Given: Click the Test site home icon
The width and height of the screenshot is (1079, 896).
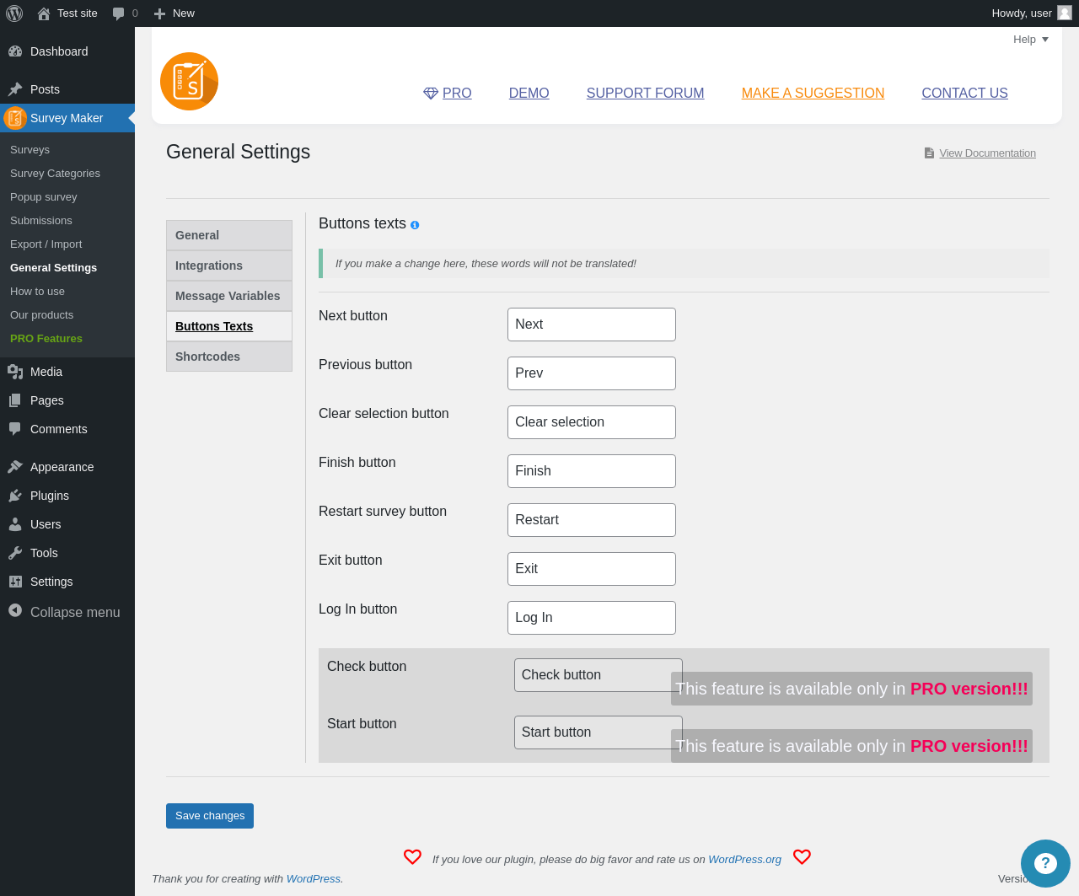Looking at the screenshot, I should [44, 13].
